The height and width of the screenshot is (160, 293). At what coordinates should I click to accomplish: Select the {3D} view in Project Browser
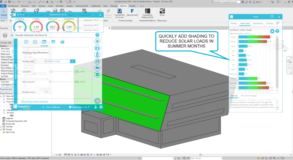click(x=11, y=116)
